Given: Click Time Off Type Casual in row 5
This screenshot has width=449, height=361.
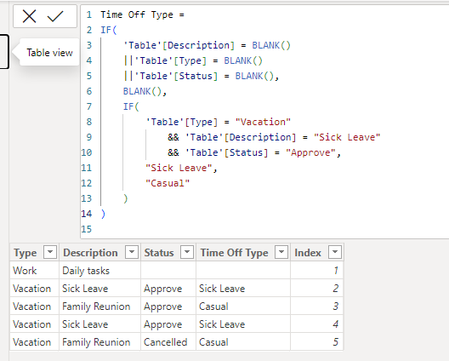Looking at the screenshot, I should (243, 341).
